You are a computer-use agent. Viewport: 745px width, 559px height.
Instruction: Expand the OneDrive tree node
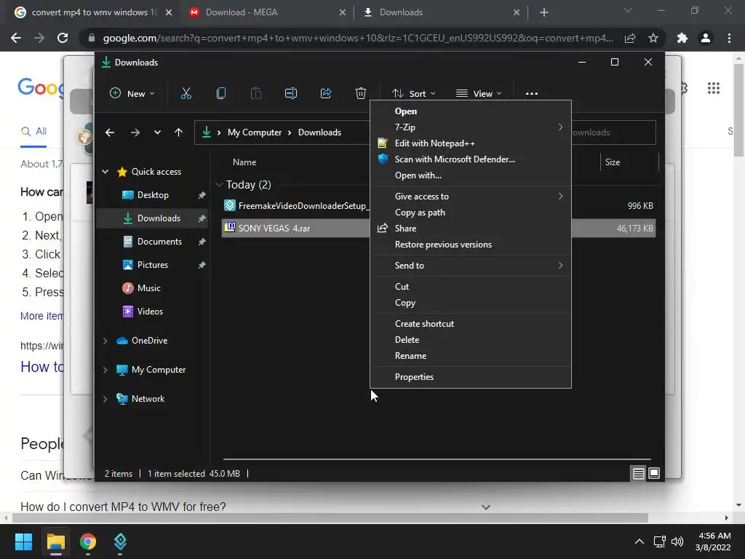pos(105,341)
